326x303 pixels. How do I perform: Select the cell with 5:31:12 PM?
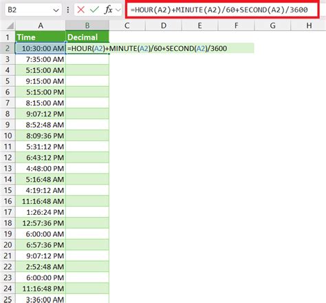click(41, 147)
